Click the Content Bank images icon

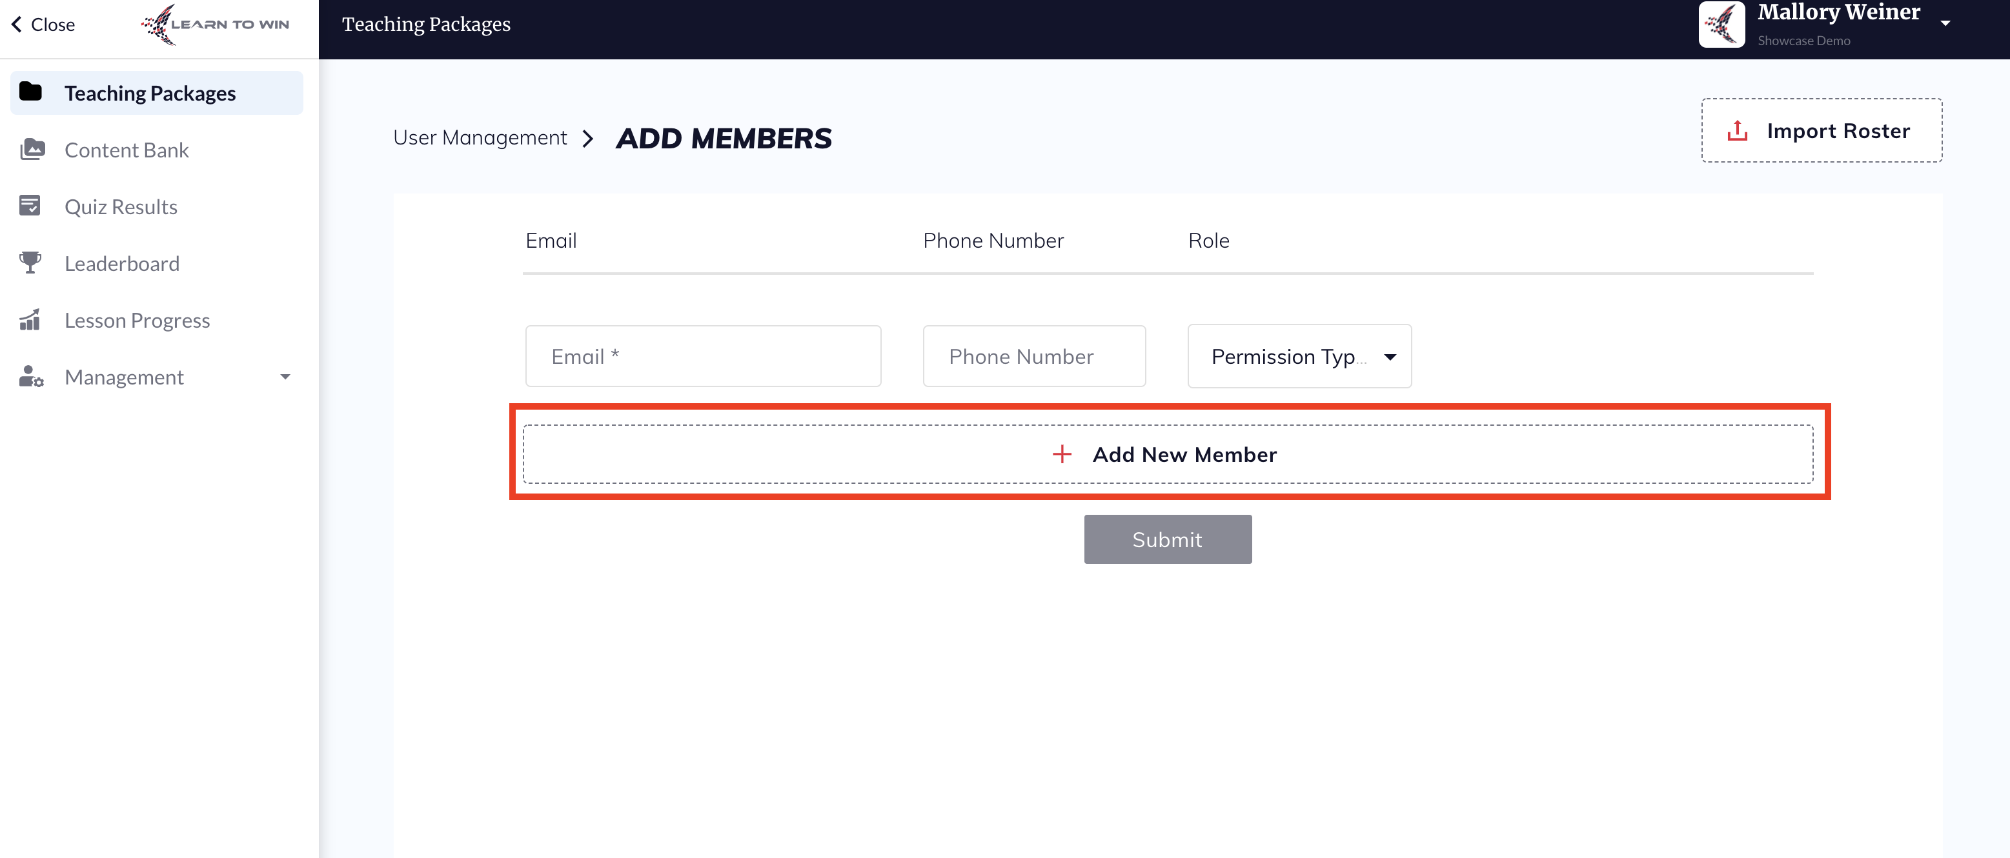coord(32,149)
